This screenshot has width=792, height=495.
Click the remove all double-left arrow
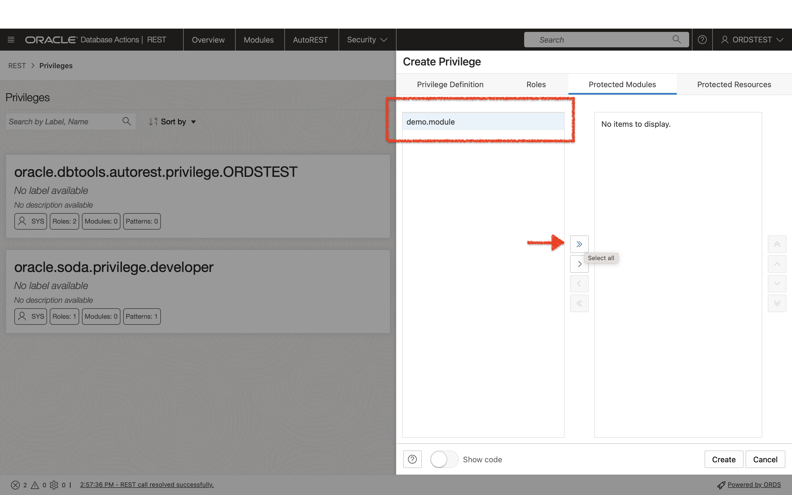pyautogui.click(x=579, y=303)
